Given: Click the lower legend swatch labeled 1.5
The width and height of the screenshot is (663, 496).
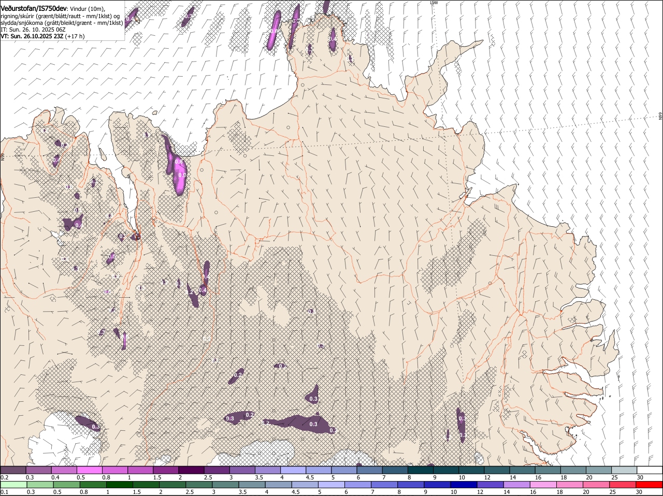Looking at the screenshot, I should click(x=146, y=485).
